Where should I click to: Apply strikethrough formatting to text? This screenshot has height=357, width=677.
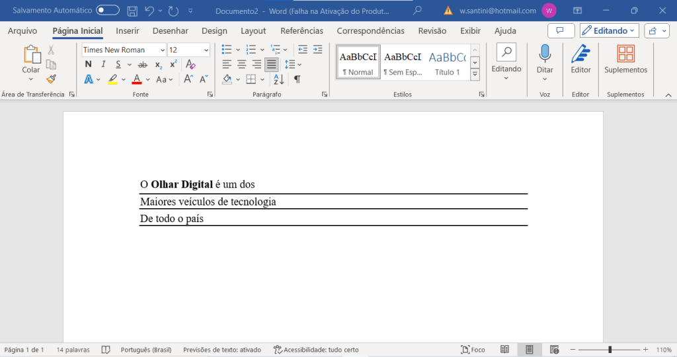click(141, 64)
